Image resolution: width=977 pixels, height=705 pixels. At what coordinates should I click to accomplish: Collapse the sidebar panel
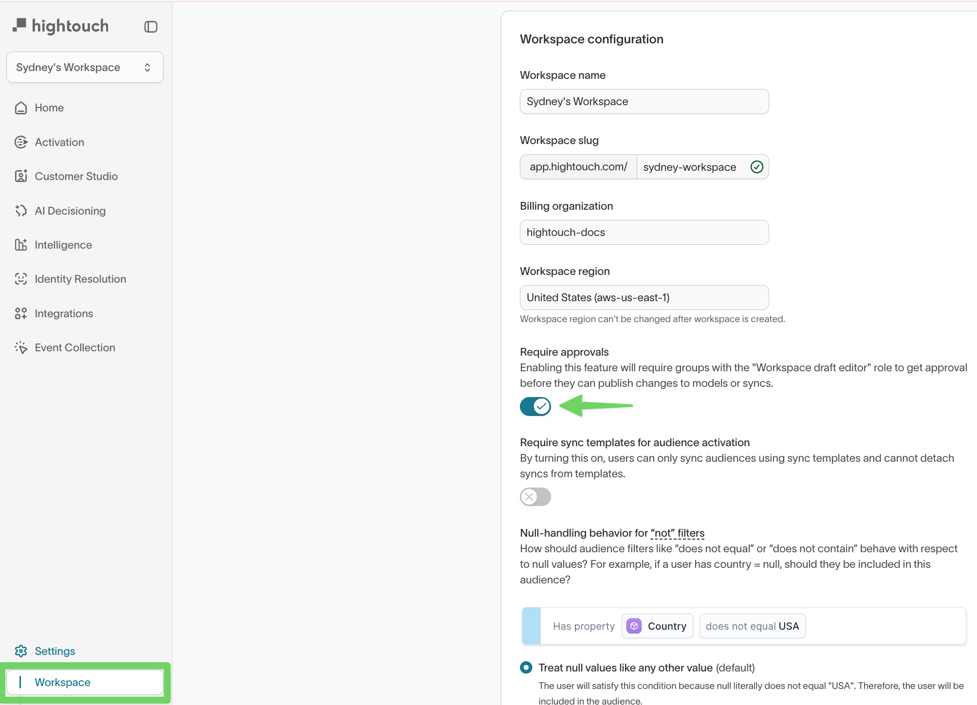click(x=150, y=26)
